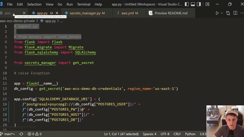Open the Run menu

(x=69, y=4)
